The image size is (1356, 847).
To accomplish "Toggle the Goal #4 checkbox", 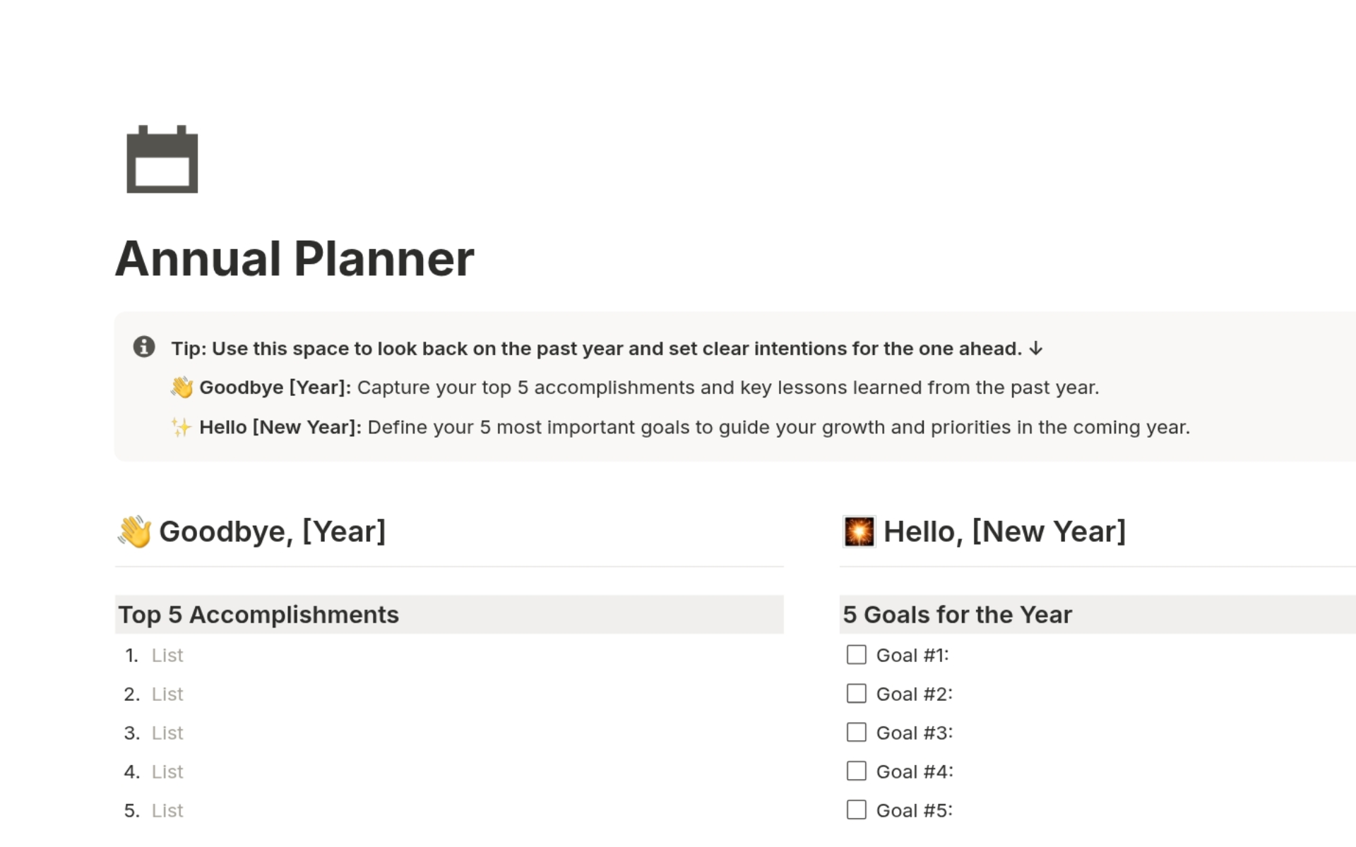I will 856,771.
